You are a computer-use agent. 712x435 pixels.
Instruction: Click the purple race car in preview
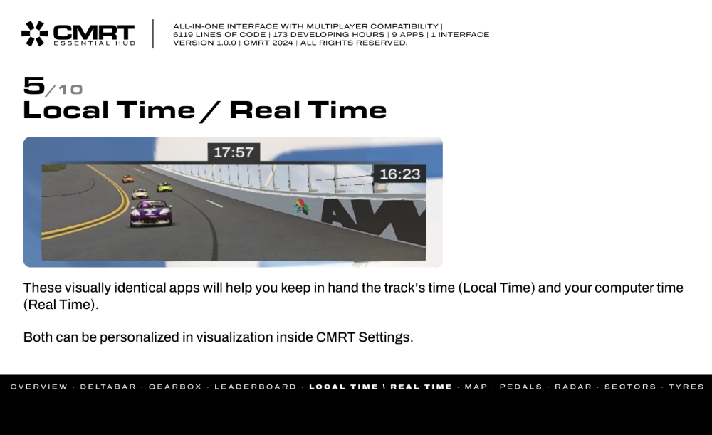point(151,213)
